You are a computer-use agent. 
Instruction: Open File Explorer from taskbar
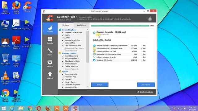(21, 108)
